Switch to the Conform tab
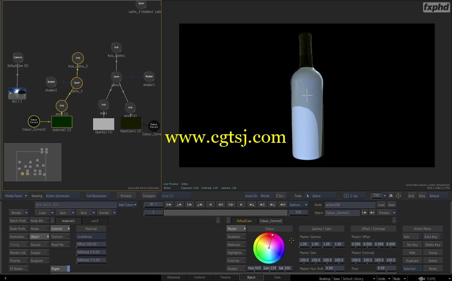 (x=199, y=278)
